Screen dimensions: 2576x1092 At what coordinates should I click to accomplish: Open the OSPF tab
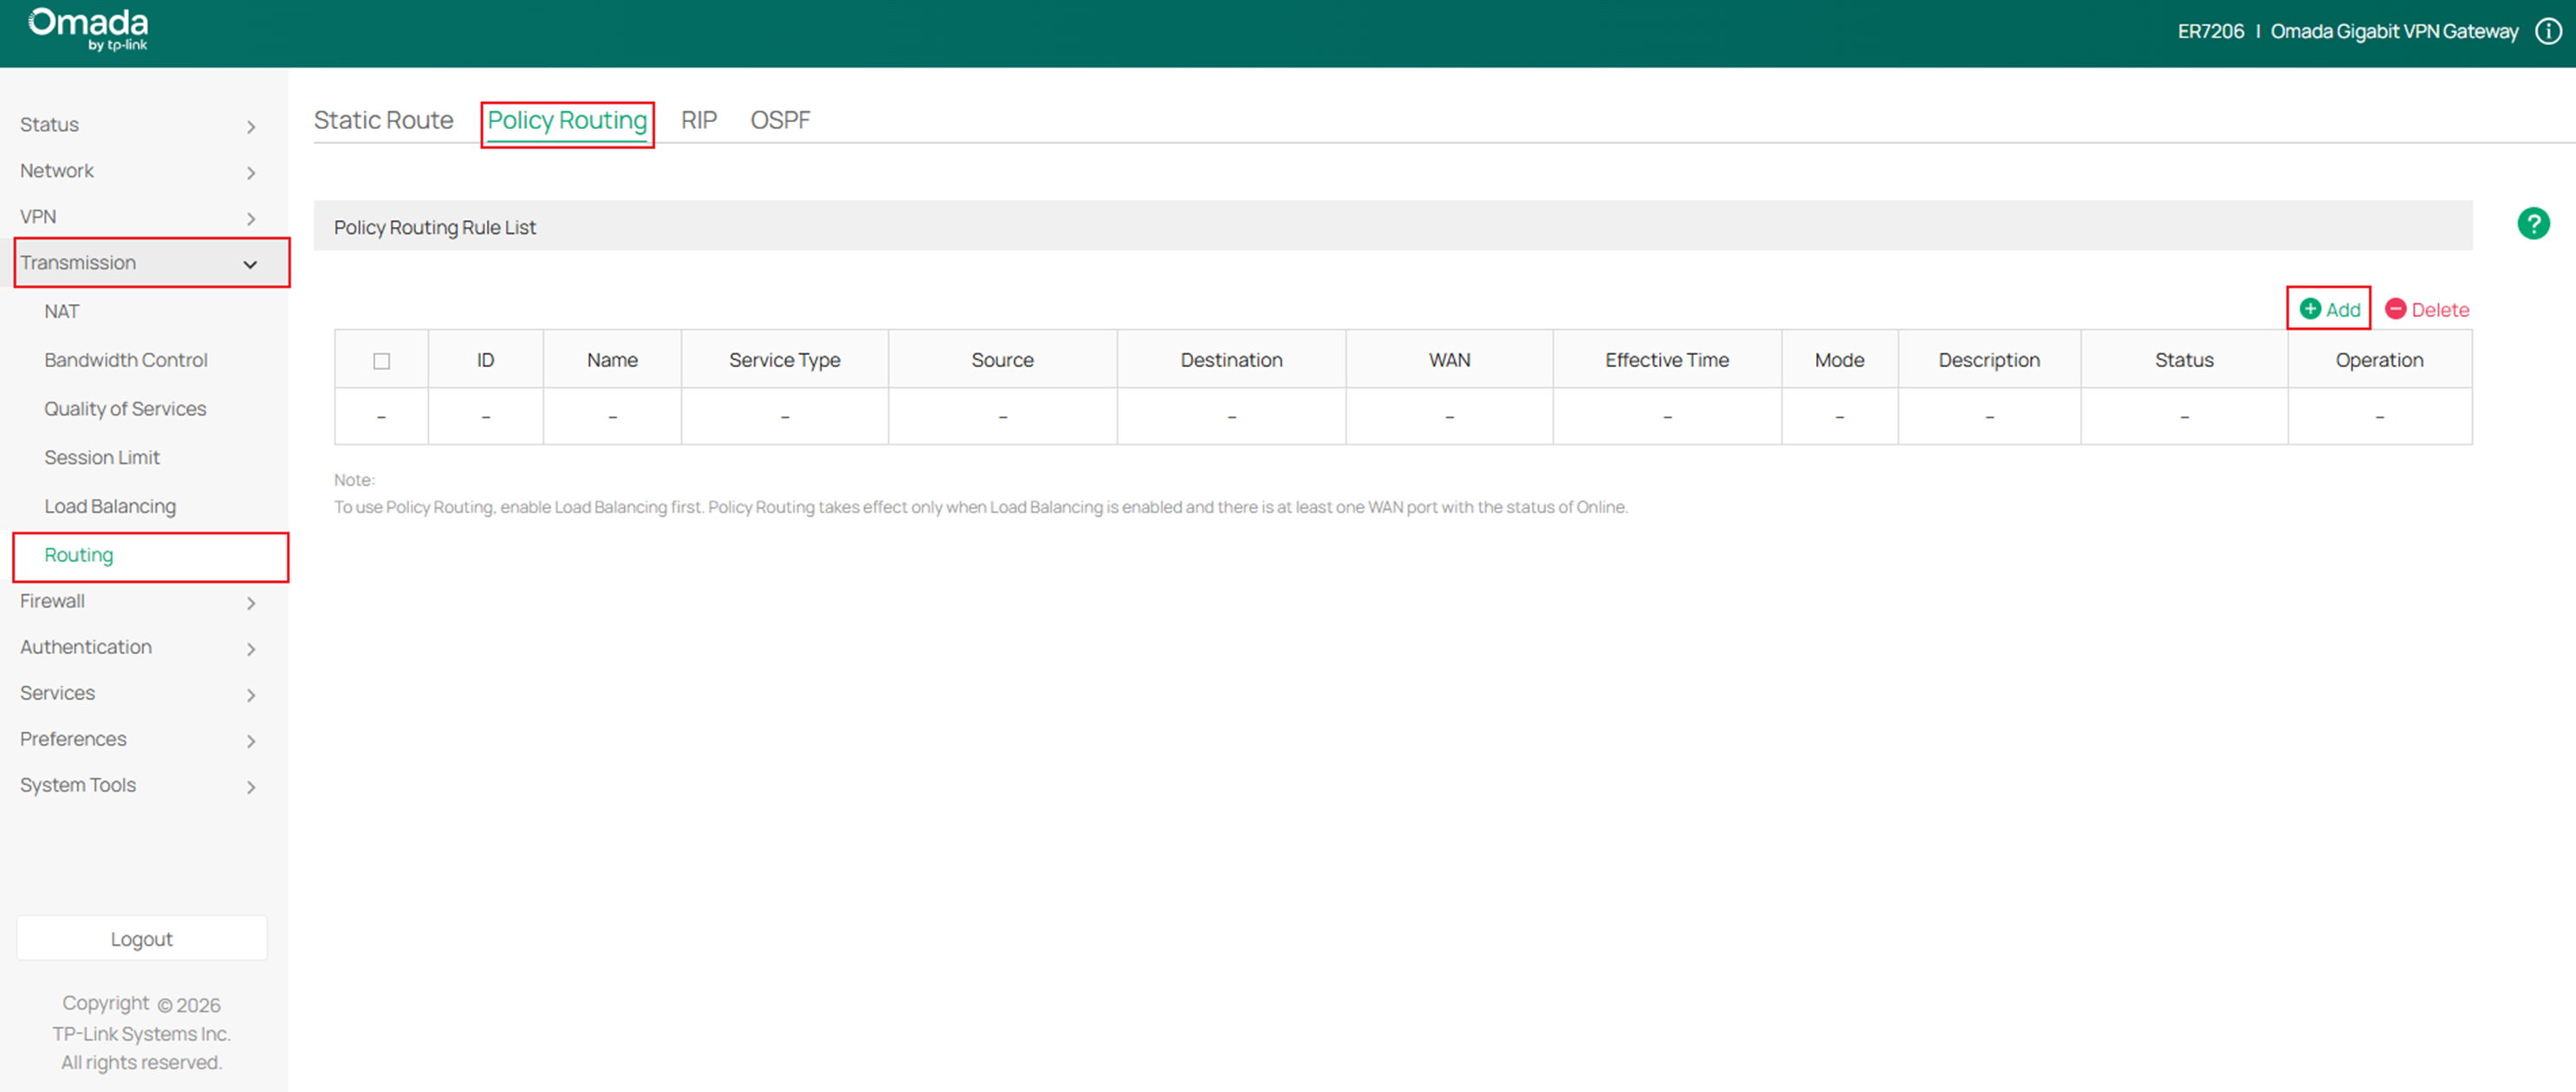780,120
